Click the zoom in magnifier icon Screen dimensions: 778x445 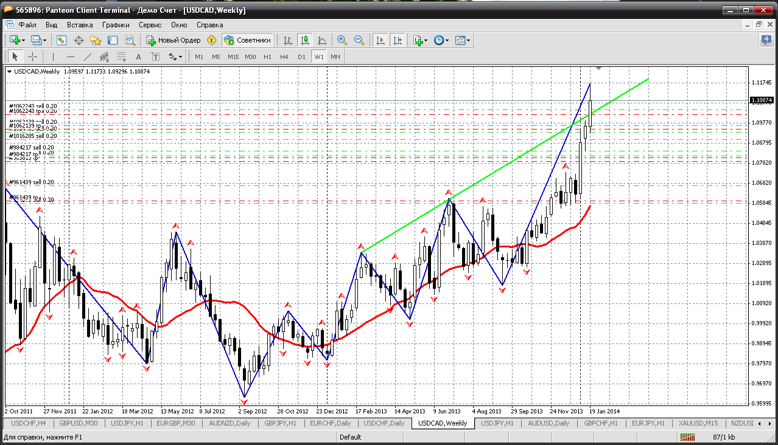pos(342,40)
